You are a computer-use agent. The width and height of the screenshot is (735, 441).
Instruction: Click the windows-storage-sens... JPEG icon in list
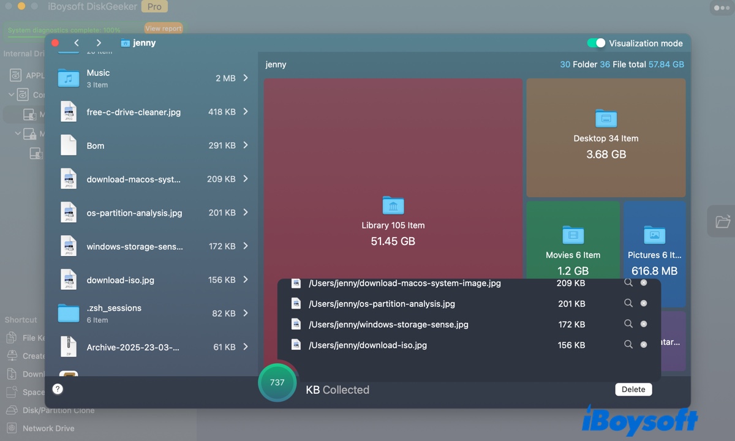(69, 246)
